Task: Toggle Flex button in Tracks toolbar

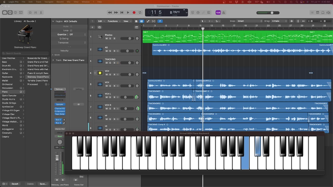Action: 153,21
